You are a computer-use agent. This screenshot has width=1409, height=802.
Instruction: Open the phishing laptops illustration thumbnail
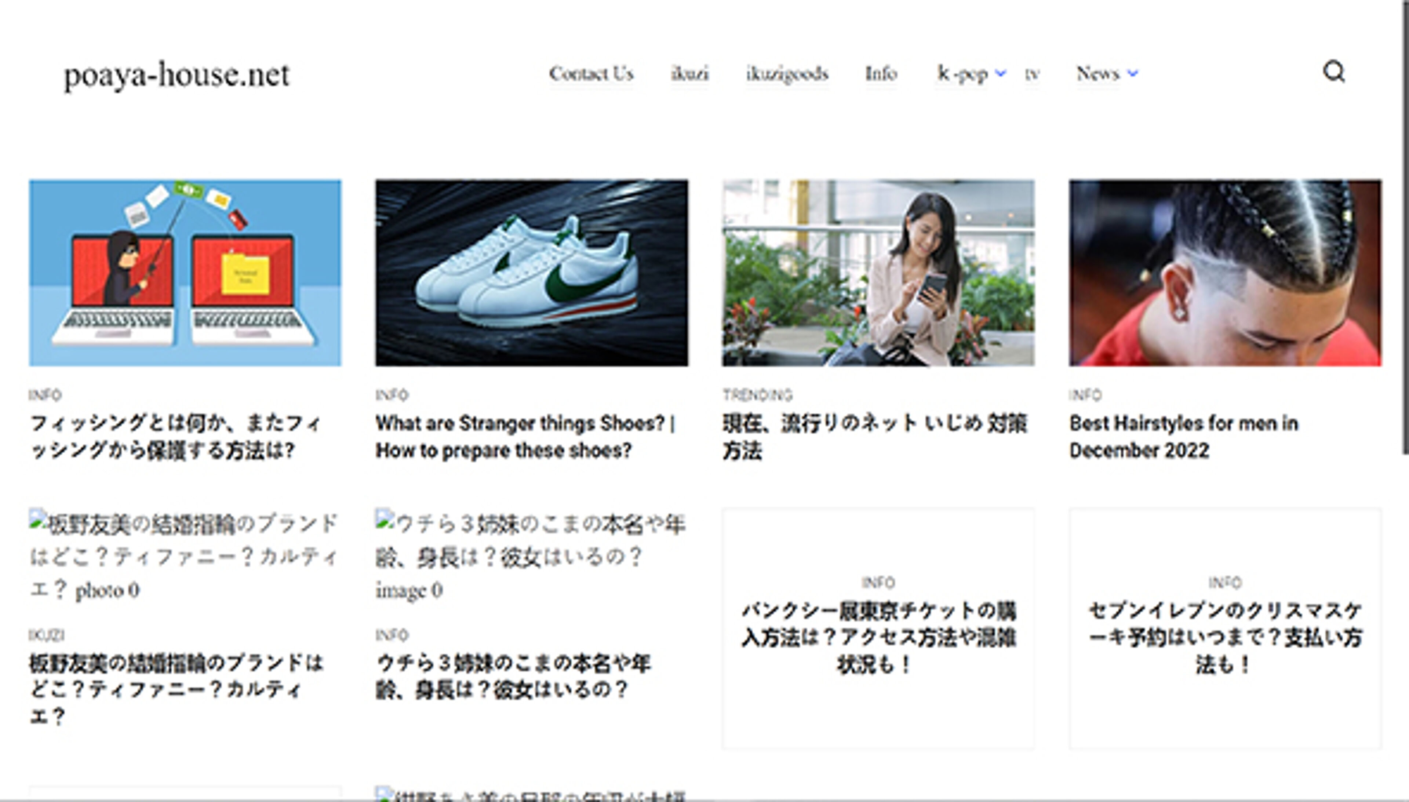click(x=185, y=273)
